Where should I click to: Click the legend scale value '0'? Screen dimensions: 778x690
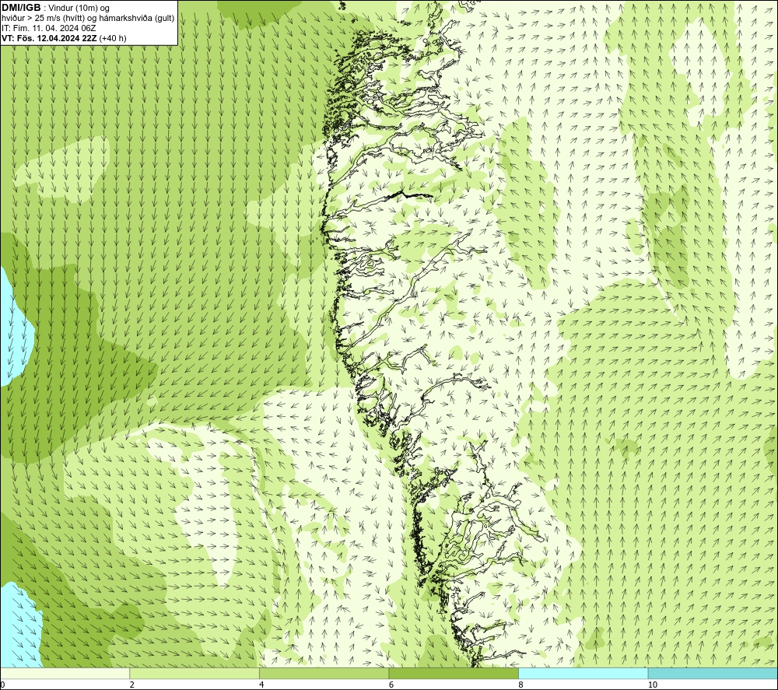tap(2, 685)
